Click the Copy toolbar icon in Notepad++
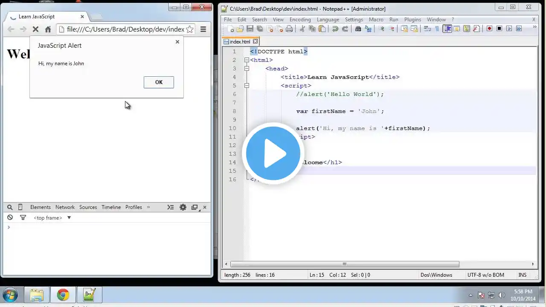Image resolution: width=546 pixels, height=307 pixels. 312,29
